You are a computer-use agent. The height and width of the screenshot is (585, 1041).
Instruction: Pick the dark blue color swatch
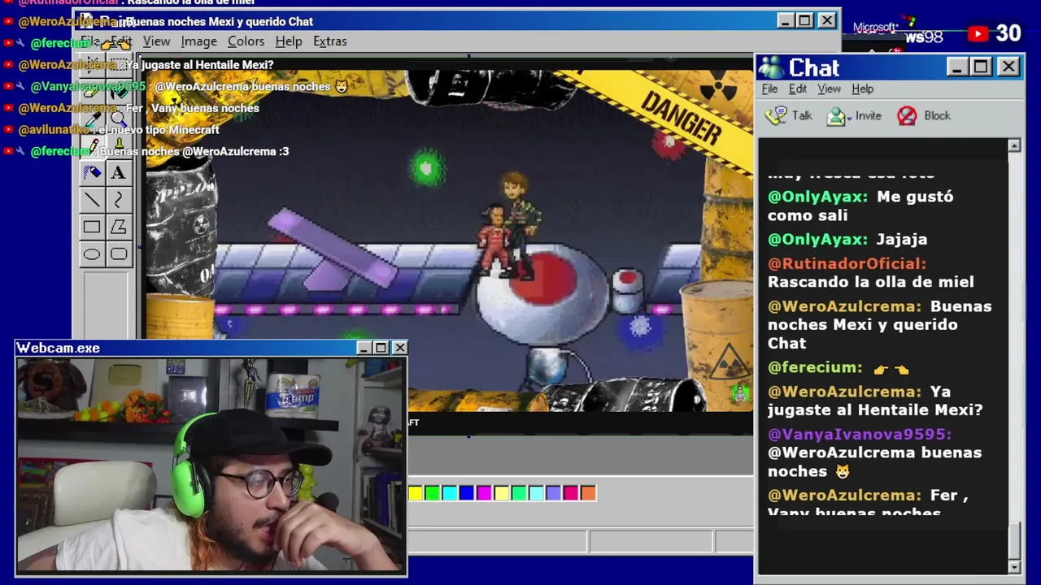[x=467, y=493]
